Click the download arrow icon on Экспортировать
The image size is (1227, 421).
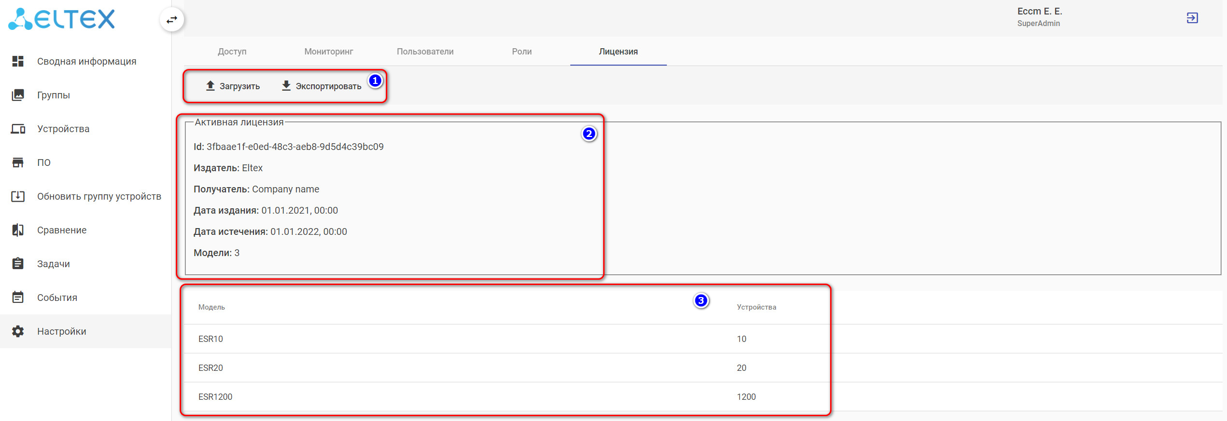286,86
